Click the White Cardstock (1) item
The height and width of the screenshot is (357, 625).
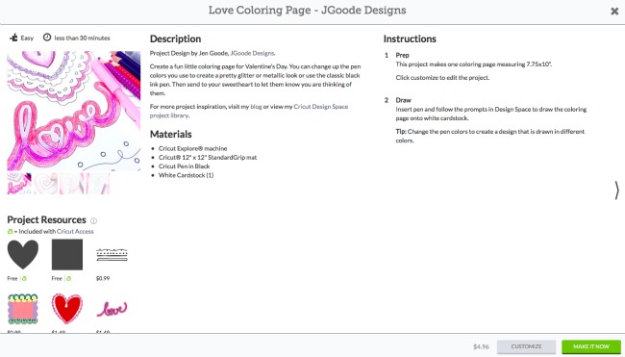coord(187,175)
